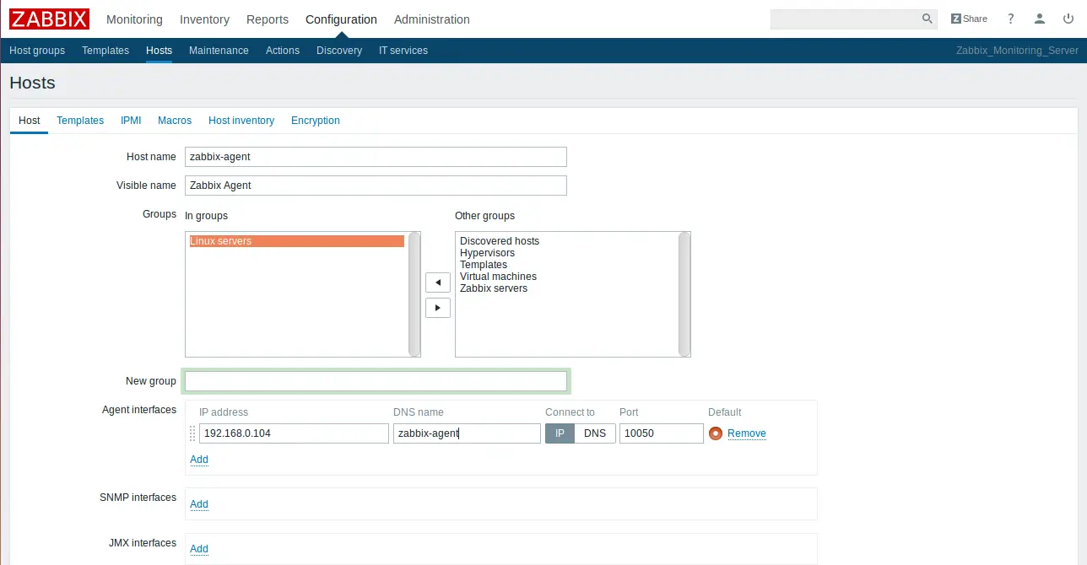The height and width of the screenshot is (565, 1087).
Task: Click the search magnifier icon
Action: click(927, 19)
